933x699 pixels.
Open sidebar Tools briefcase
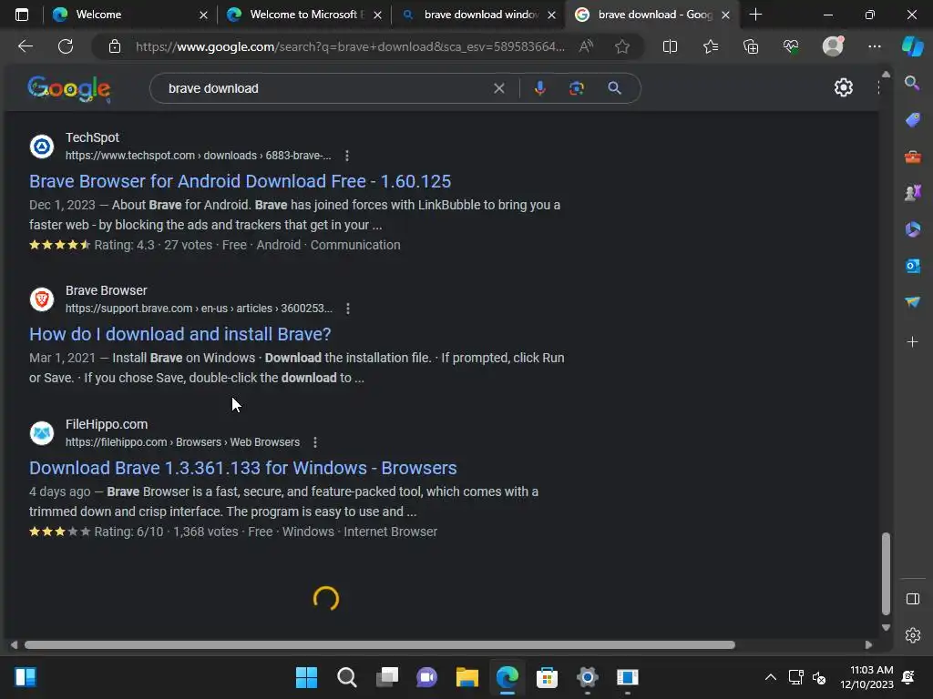pyautogui.click(x=912, y=157)
